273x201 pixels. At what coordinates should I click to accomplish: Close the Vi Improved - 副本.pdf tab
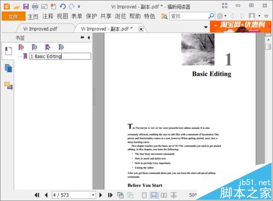click(141, 29)
